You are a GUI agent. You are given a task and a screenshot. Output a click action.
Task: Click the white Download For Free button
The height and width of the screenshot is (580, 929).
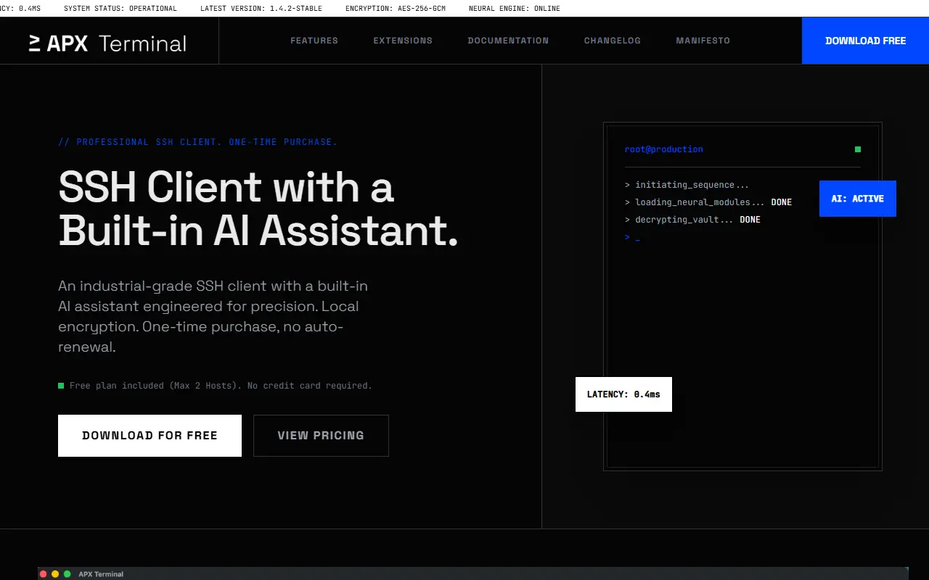click(150, 436)
